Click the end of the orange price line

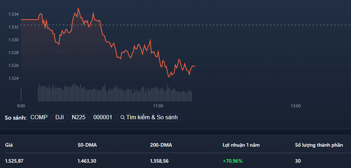pos(194,66)
